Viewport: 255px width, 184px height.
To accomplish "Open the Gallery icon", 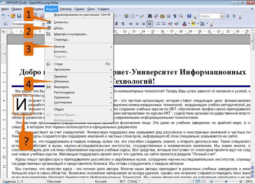I will tap(162, 16).
